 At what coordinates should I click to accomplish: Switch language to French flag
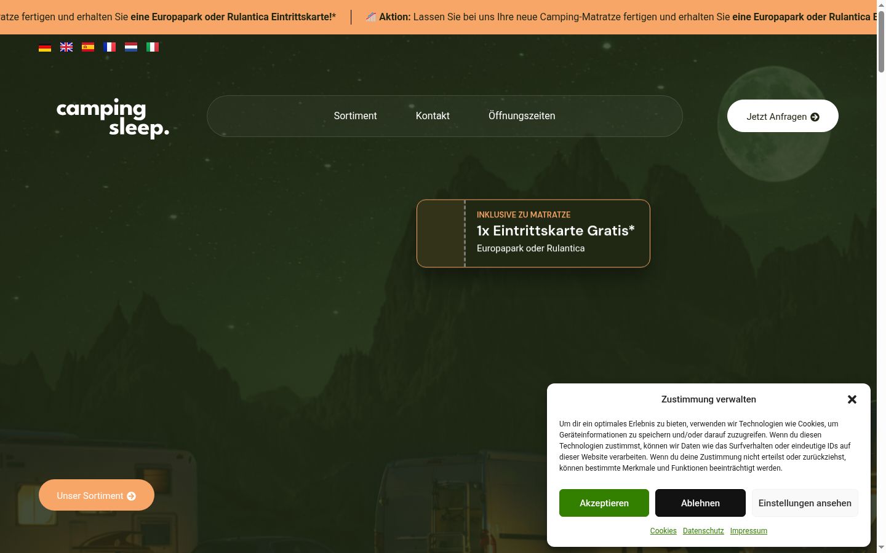[110, 47]
